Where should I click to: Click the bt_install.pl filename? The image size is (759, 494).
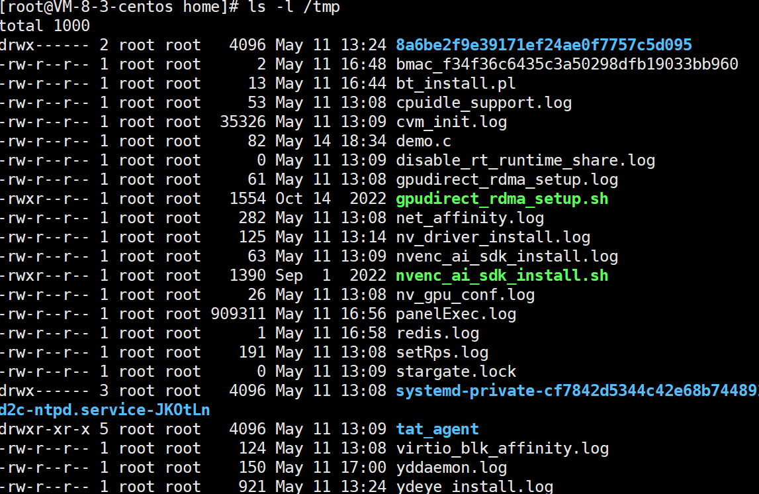pos(455,83)
